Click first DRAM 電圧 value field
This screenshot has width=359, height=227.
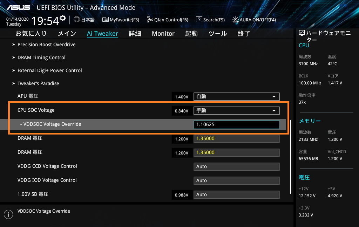tap(237, 138)
